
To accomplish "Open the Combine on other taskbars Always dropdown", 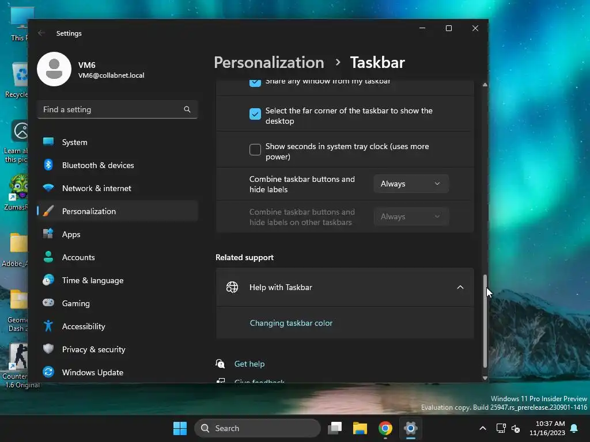I will coord(411,216).
